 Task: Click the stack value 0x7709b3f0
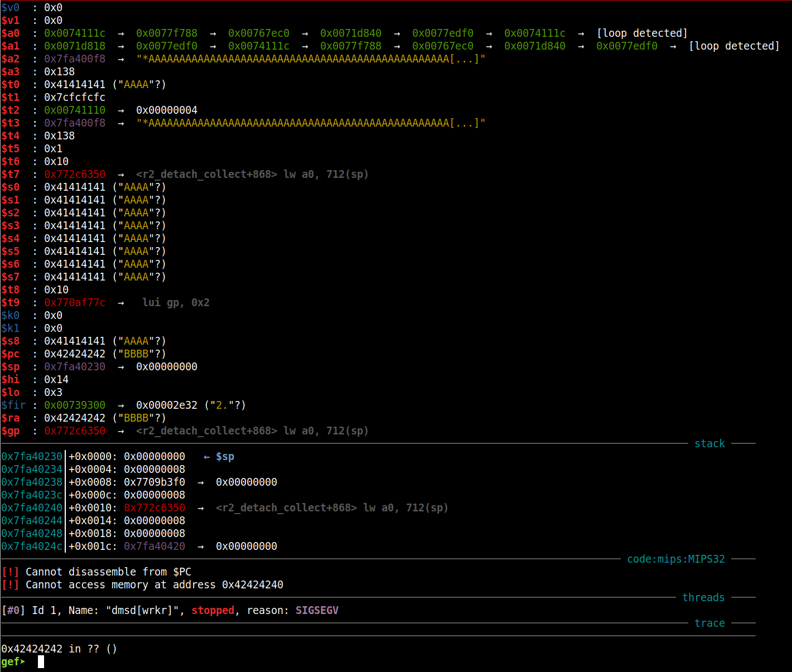[x=154, y=482]
